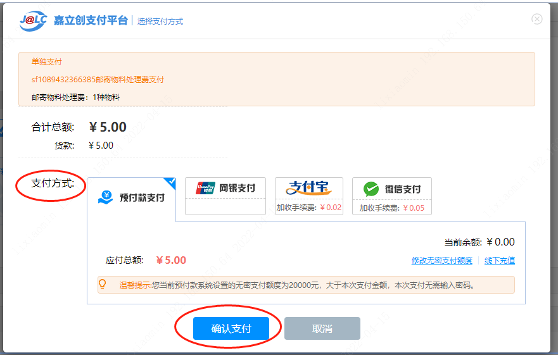This screenshot has height=355, width=558.
Task: Click the 选择支付方式 header text
Action: pos(160,22)
